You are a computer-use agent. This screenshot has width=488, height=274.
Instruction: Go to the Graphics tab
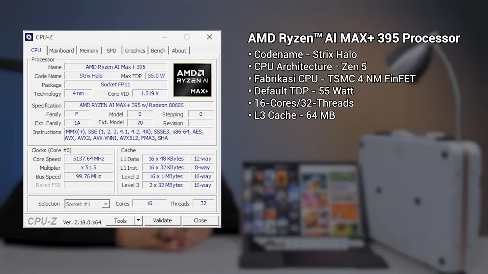[x=135, y=51]
